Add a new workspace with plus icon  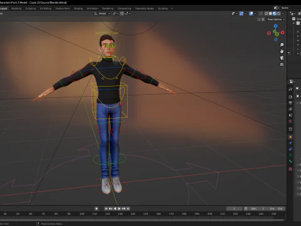(172, 9)
